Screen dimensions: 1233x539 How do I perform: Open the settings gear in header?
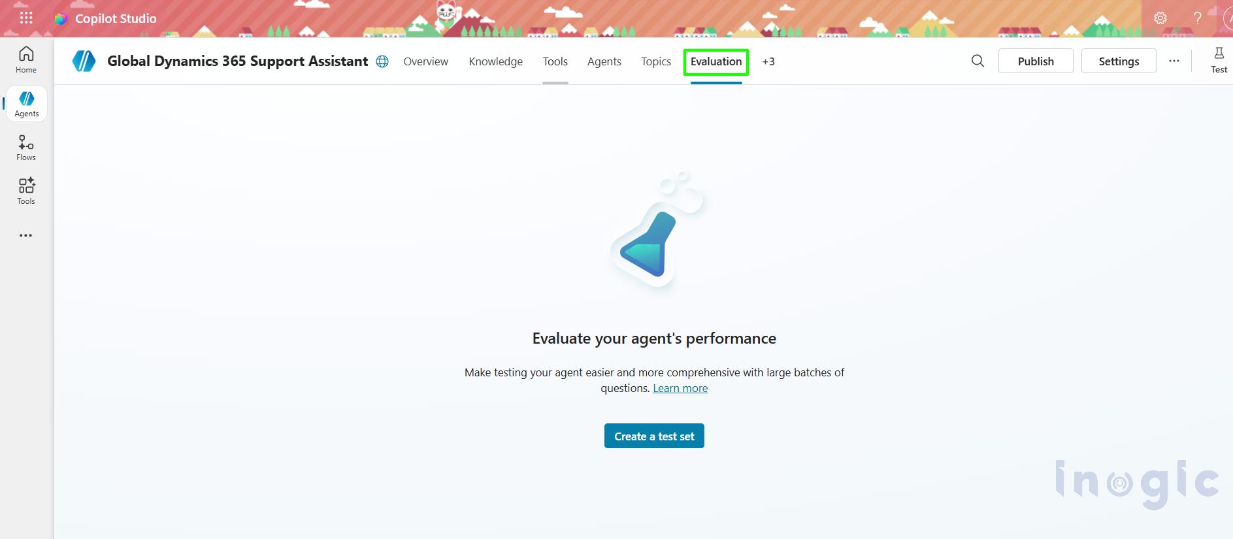(x=1160, y=18)
